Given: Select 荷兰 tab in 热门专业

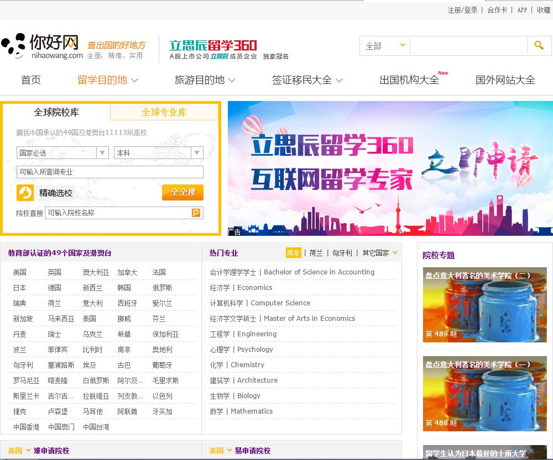Looking at the screenshot, I should pos(316,253).
